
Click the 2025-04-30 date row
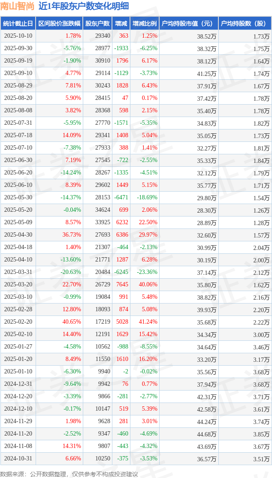point(18,235)
